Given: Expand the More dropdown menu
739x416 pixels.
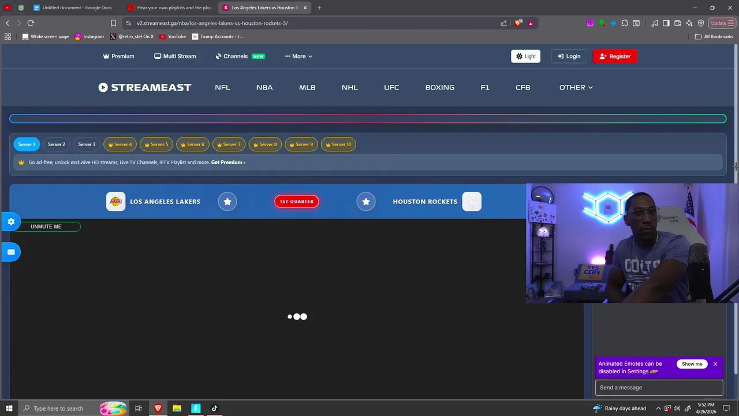Looking at the screenshot, I should coord(298,56).
